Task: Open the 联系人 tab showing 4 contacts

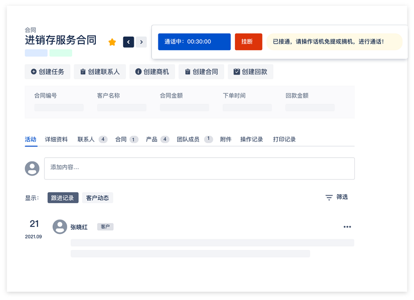Action: 86,139
